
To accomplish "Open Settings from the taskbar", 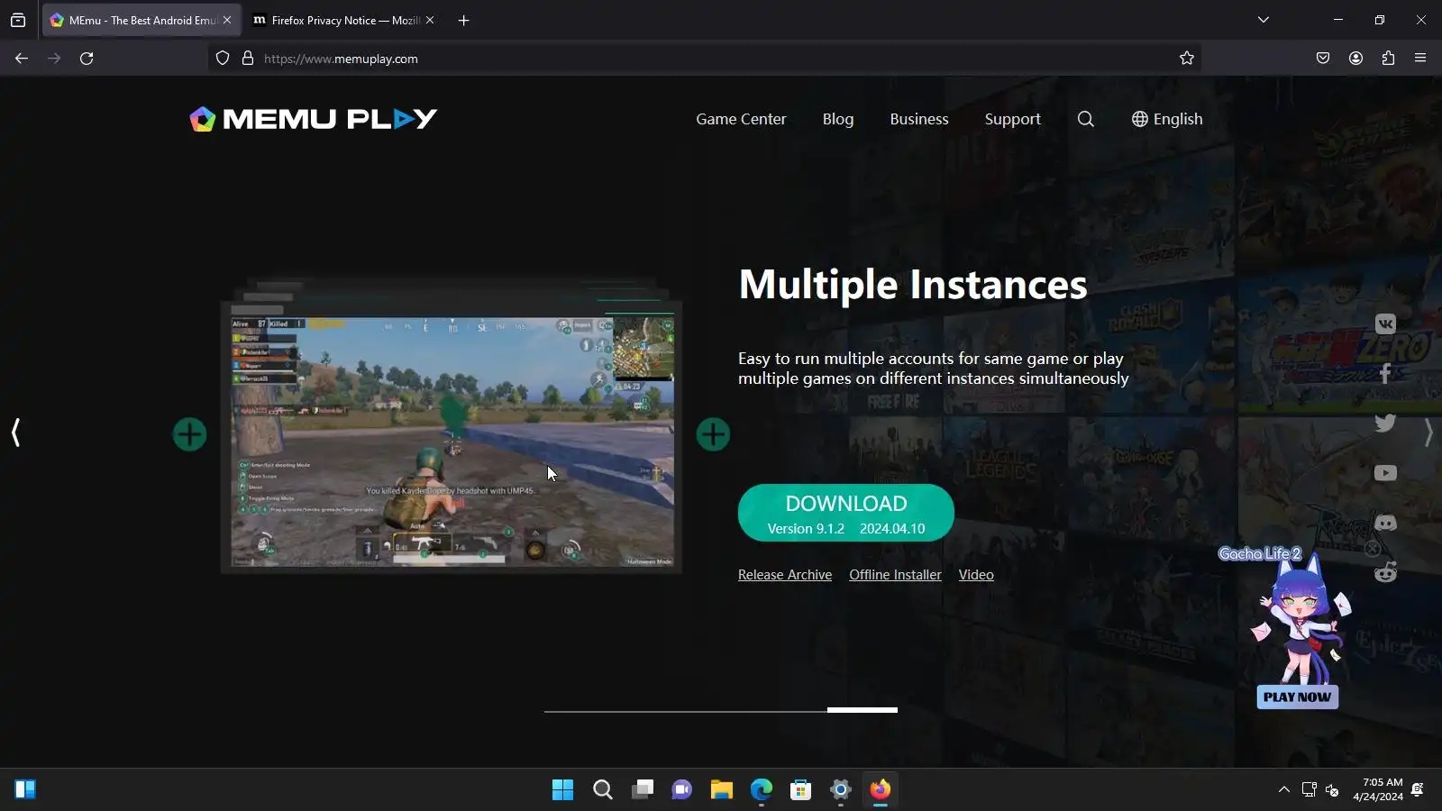I will pos(840,790).
